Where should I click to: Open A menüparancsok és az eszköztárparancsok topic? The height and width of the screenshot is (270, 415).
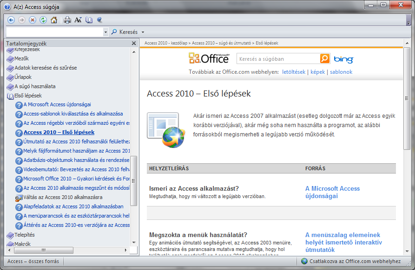[77, 216]
